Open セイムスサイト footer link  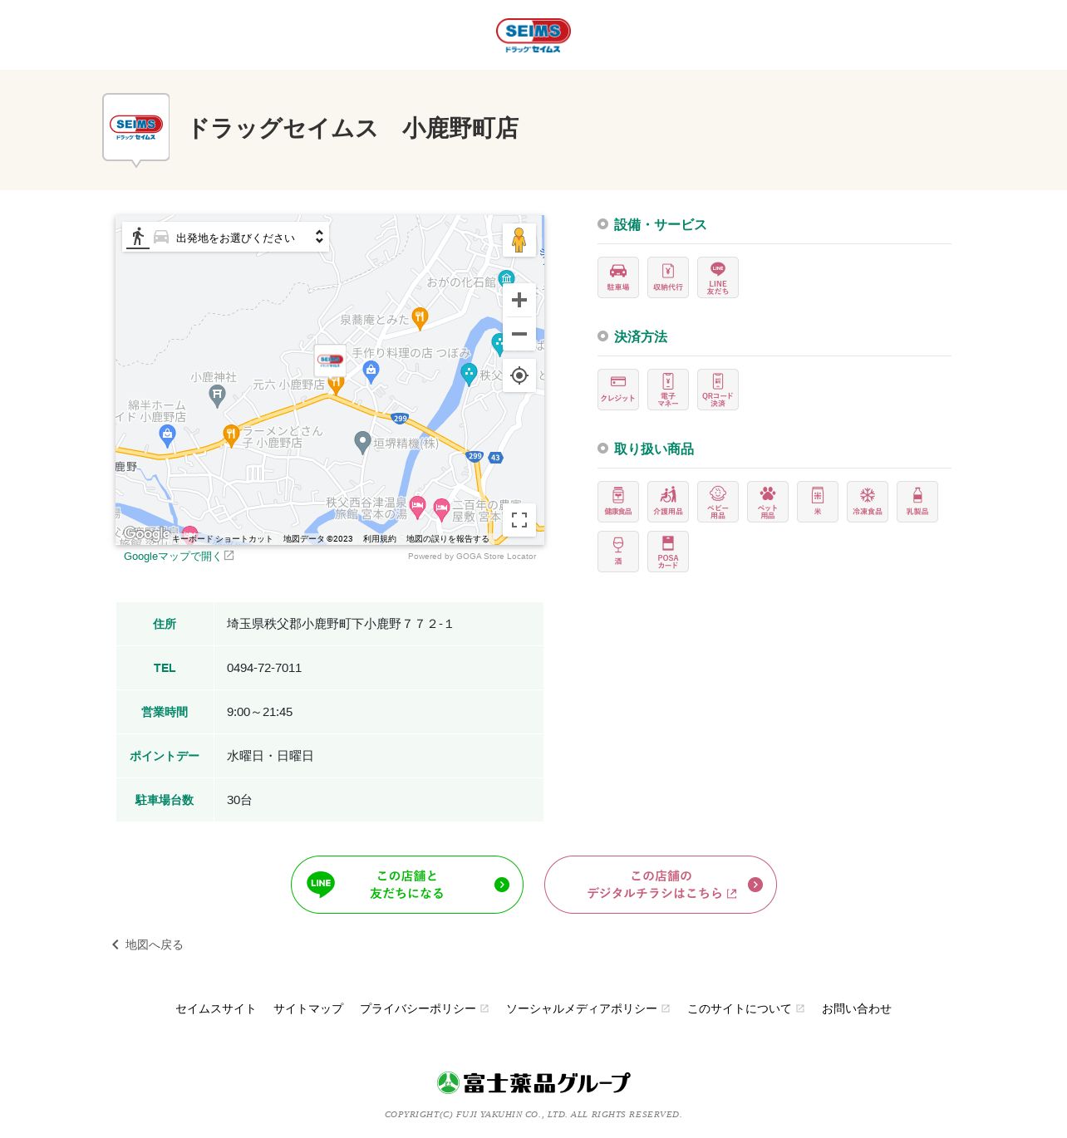(215, 1008)
